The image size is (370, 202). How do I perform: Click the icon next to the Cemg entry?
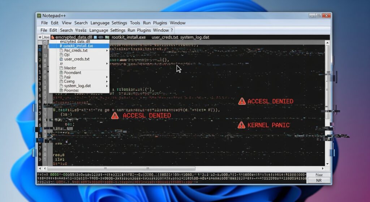[61, 82]
